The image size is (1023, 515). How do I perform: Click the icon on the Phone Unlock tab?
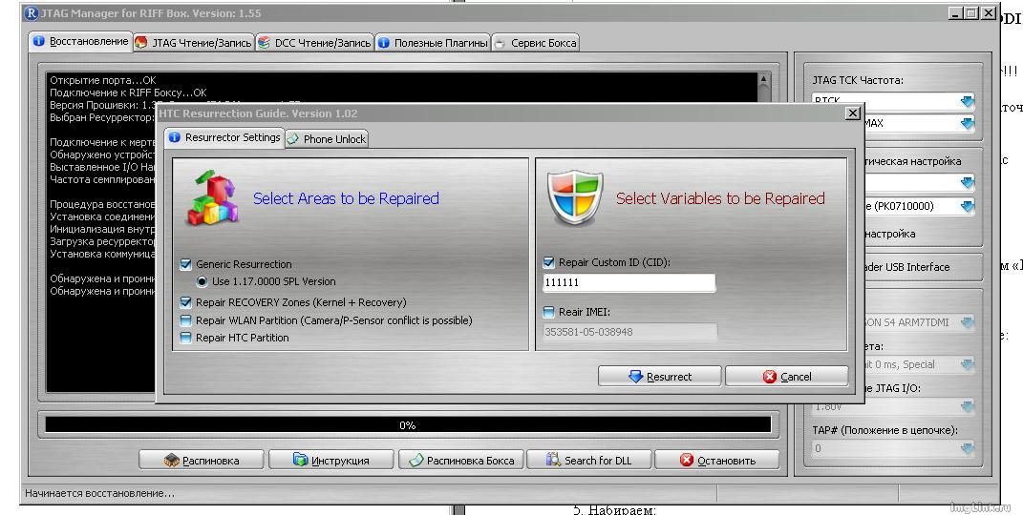pos(293,138)
